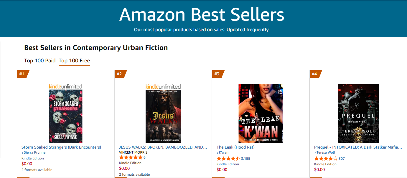Expand the chevron next to Sierra Prynne
Screen dimensions: 407x178
(23, 152)
